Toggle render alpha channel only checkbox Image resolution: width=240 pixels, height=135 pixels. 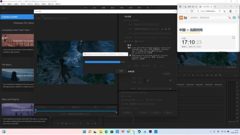147,100
